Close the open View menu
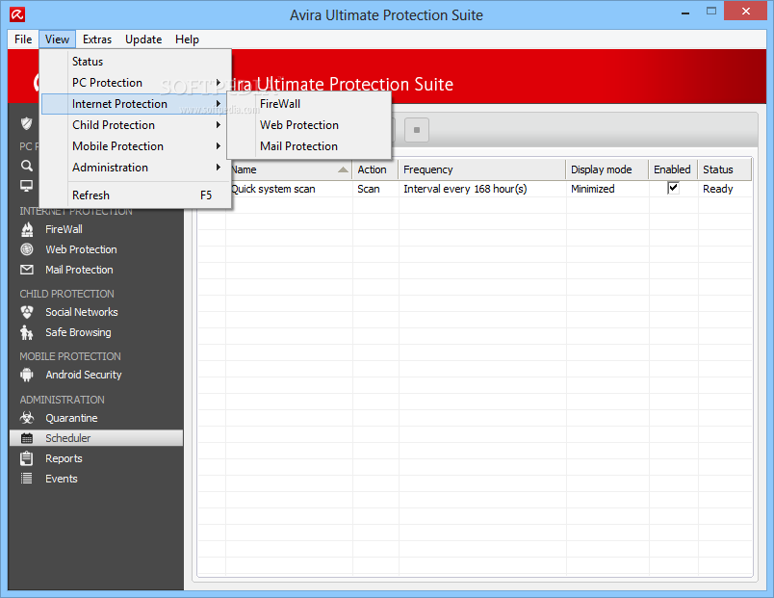The height and width of the screenshot is (598, 774). point(57,39)
